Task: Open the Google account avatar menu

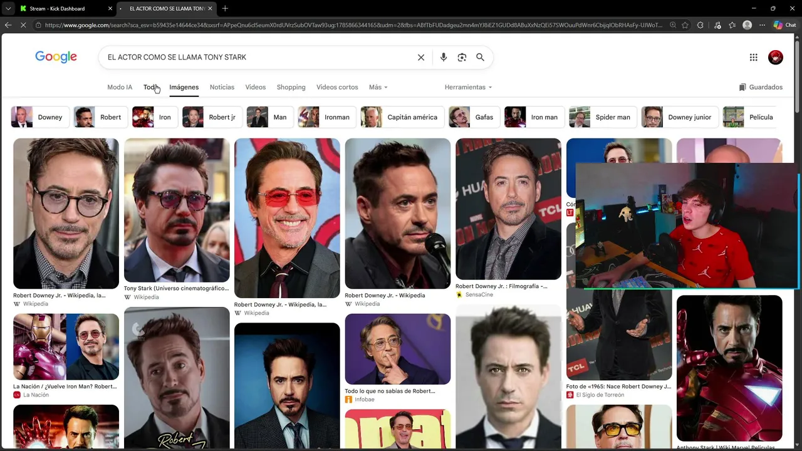Action: click(x=776, y=58)
